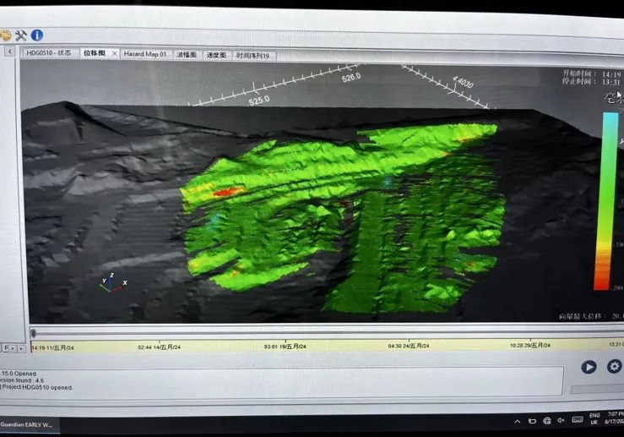Expand hidden system tray icons chevron

click(x=518, y=421)
